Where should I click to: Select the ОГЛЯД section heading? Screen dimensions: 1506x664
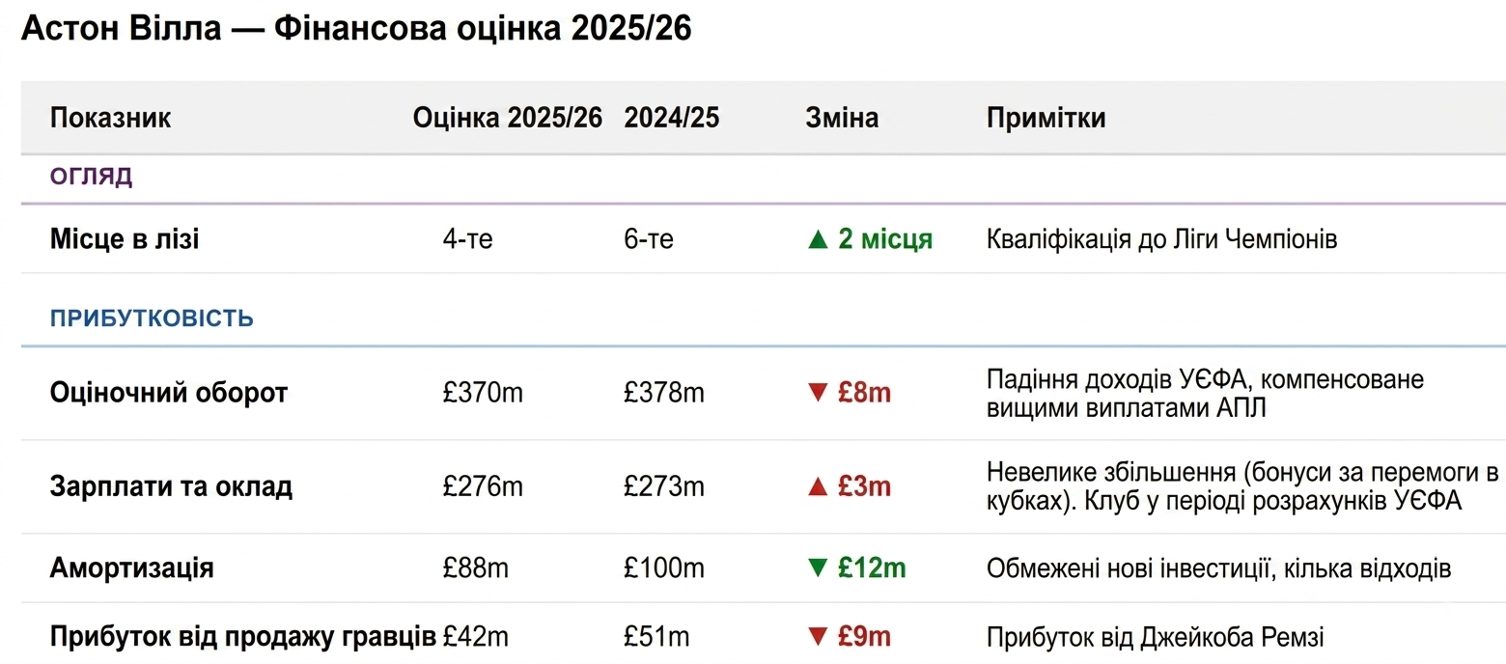pyautogui.click(x=91, y=177)
